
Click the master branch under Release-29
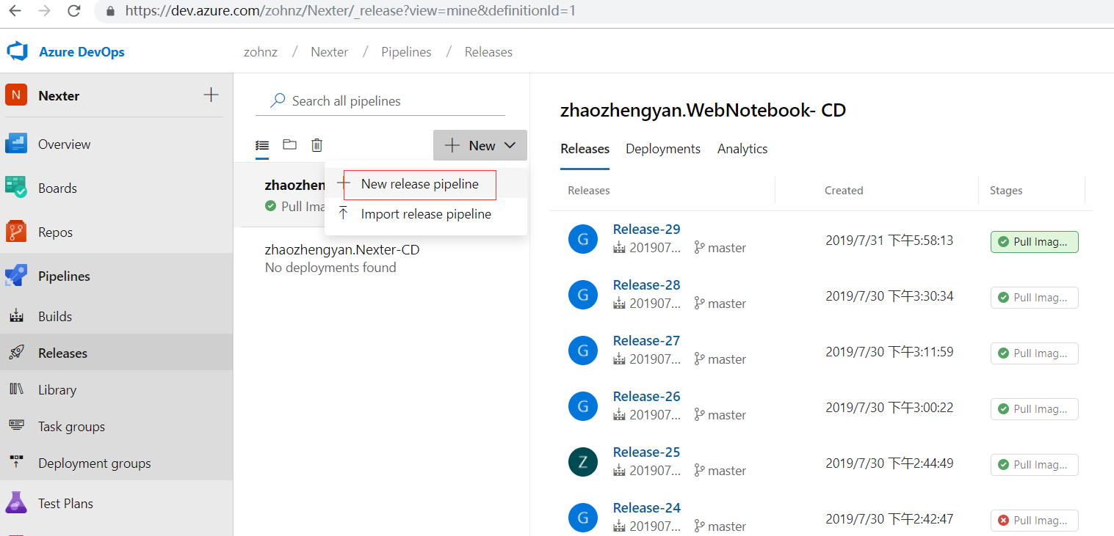coord(720,248)
